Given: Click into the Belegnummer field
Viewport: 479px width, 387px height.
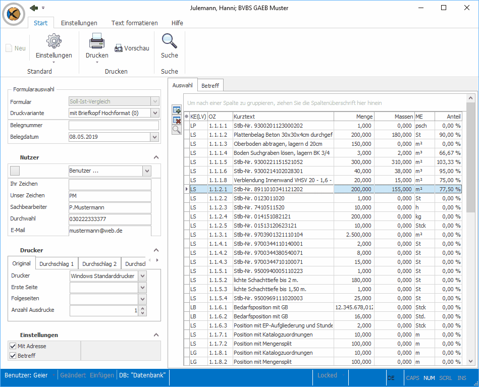Looking at the screenshot, I should click(x=114, y=125).
